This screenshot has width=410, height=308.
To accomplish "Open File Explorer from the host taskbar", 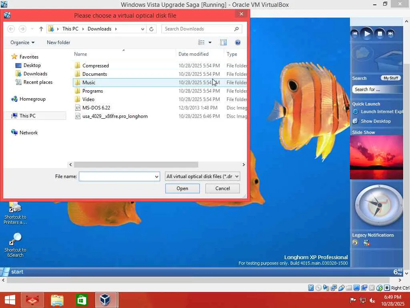I will [x=57, y=300].
